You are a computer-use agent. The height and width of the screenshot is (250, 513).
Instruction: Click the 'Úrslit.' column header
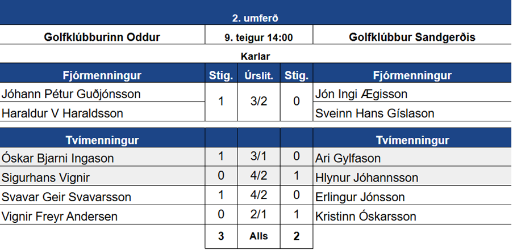(x=258, y=75)
